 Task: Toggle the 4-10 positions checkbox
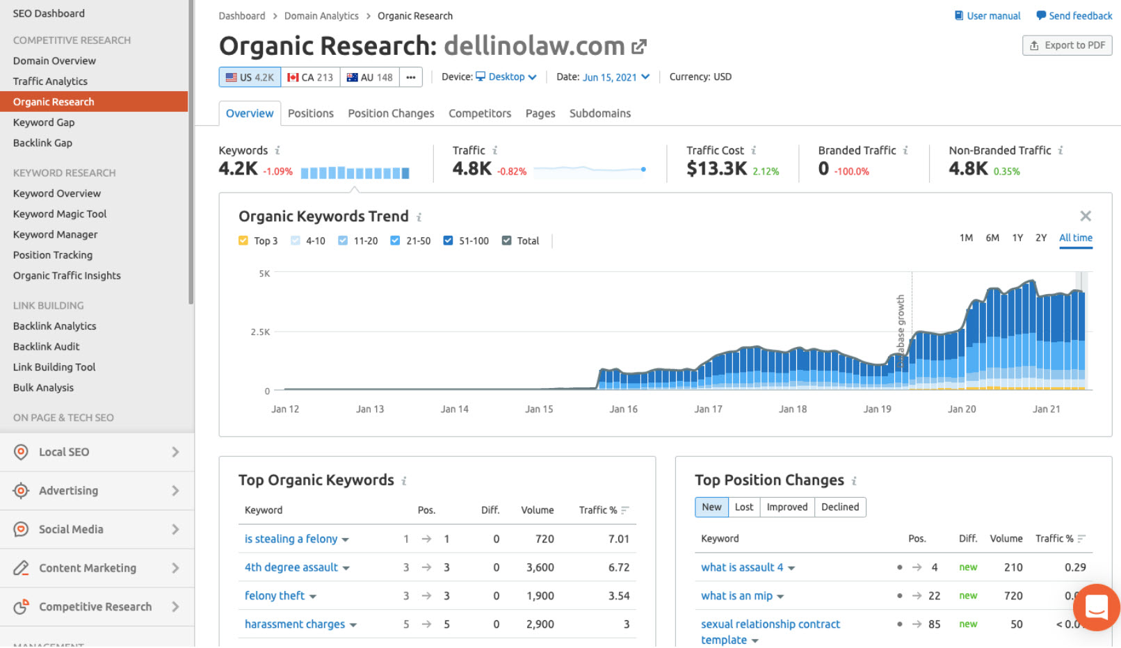tap(296, 241)
